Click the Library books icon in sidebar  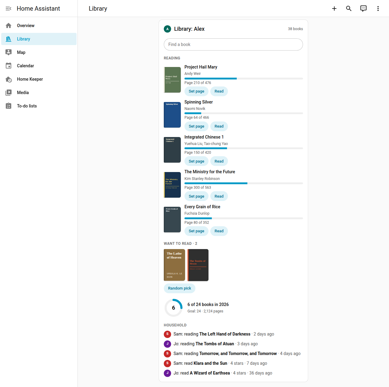pos(9,39)
